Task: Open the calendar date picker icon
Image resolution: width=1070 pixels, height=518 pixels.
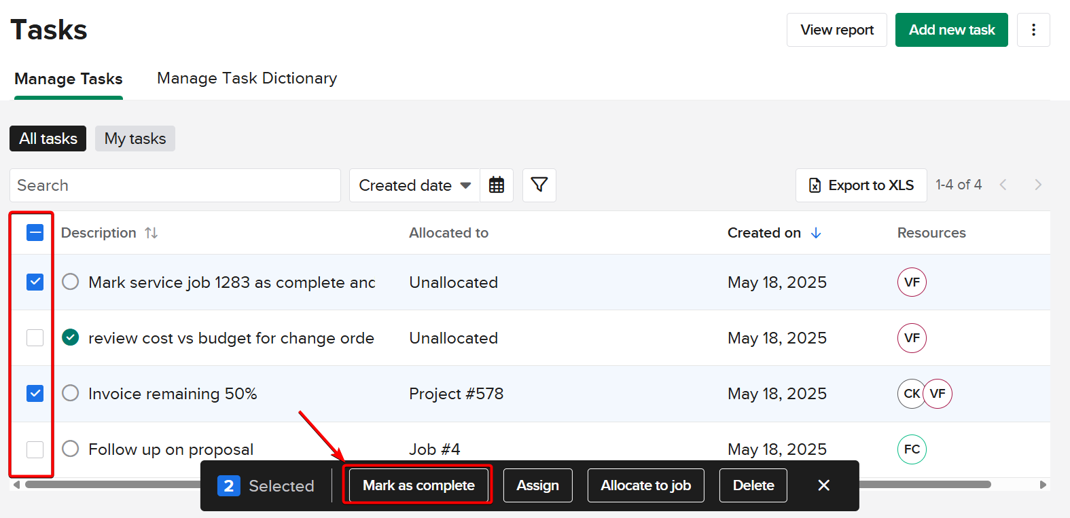Action: click(x=497, y=185)
